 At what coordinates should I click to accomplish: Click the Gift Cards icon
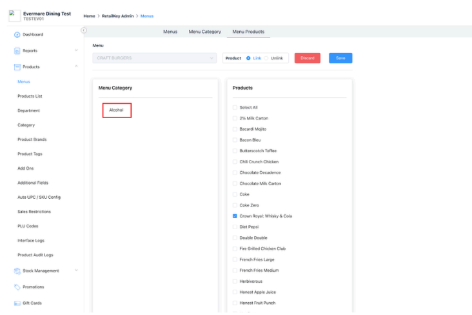[x=17, y=303]
